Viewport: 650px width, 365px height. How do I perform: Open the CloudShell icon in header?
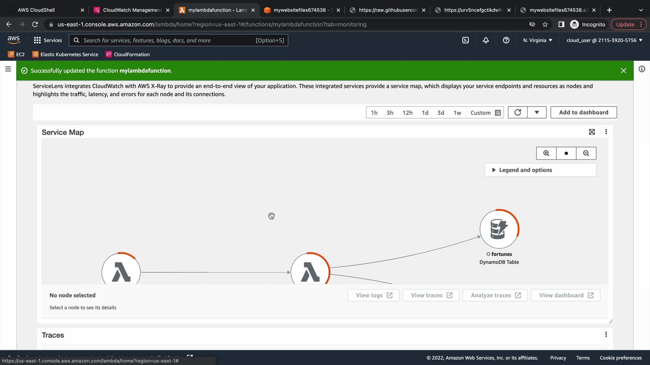click(x=465, y=40)
